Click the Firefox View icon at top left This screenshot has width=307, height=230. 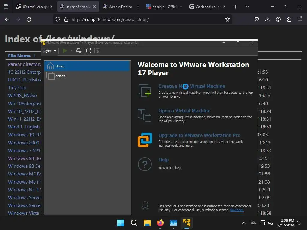click(6, 7)
